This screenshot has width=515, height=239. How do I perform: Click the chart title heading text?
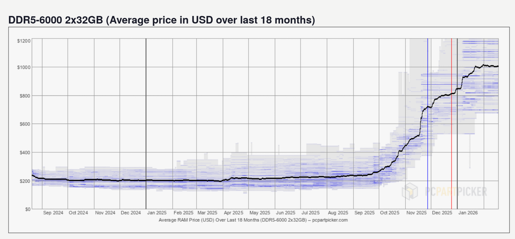[x=161, y=20]
